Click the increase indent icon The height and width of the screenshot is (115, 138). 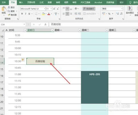point(79,14)
